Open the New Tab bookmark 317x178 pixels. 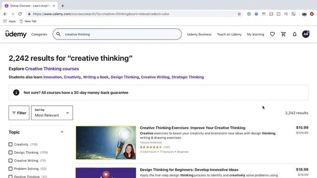click(x=28, y=21)
